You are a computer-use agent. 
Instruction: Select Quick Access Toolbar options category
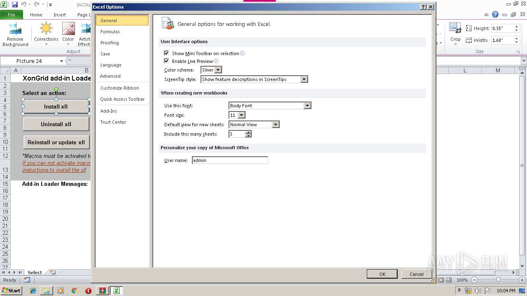coord(122,99)
